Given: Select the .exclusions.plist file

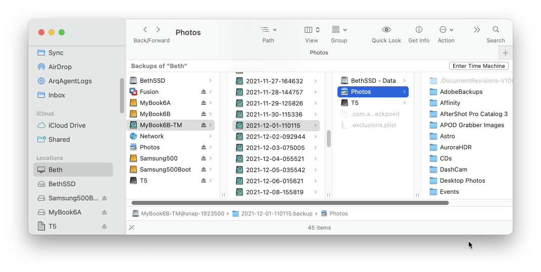Looking at the screenshot, I should coord(373,125).
